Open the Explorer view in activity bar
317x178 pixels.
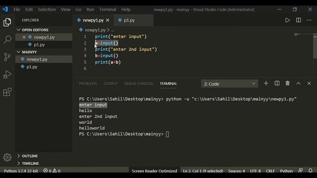(7, 22)
